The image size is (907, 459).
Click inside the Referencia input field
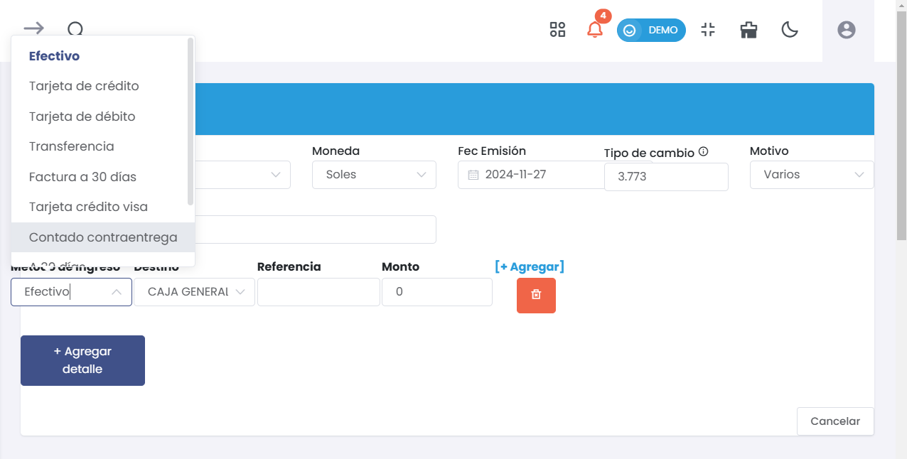[x=318, y=291]
